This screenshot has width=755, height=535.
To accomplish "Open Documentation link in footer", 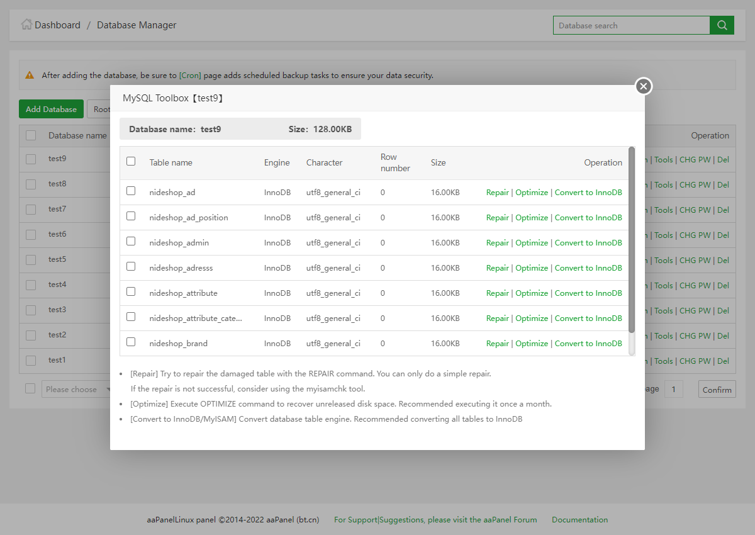I will (579, 520).
